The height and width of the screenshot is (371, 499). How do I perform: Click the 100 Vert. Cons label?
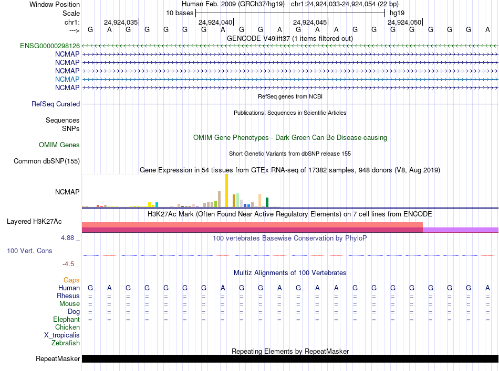(x=29, y=250)
